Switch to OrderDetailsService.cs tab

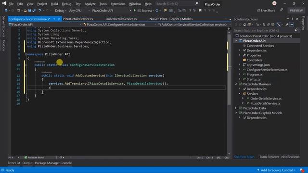(x=121, y=19)
